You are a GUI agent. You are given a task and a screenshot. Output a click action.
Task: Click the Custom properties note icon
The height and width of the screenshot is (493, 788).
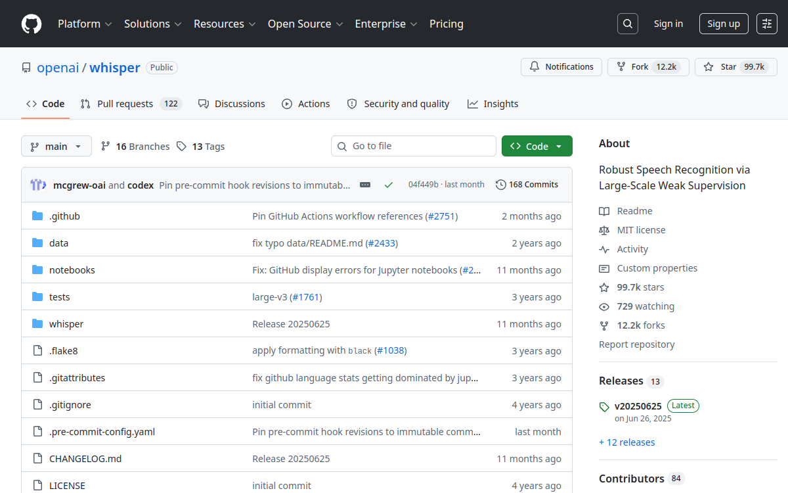coord(604,268)
